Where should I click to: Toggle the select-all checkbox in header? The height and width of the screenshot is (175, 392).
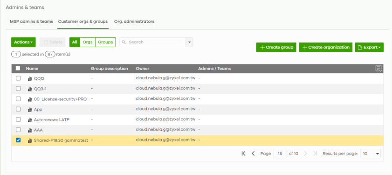pos(18,68)
